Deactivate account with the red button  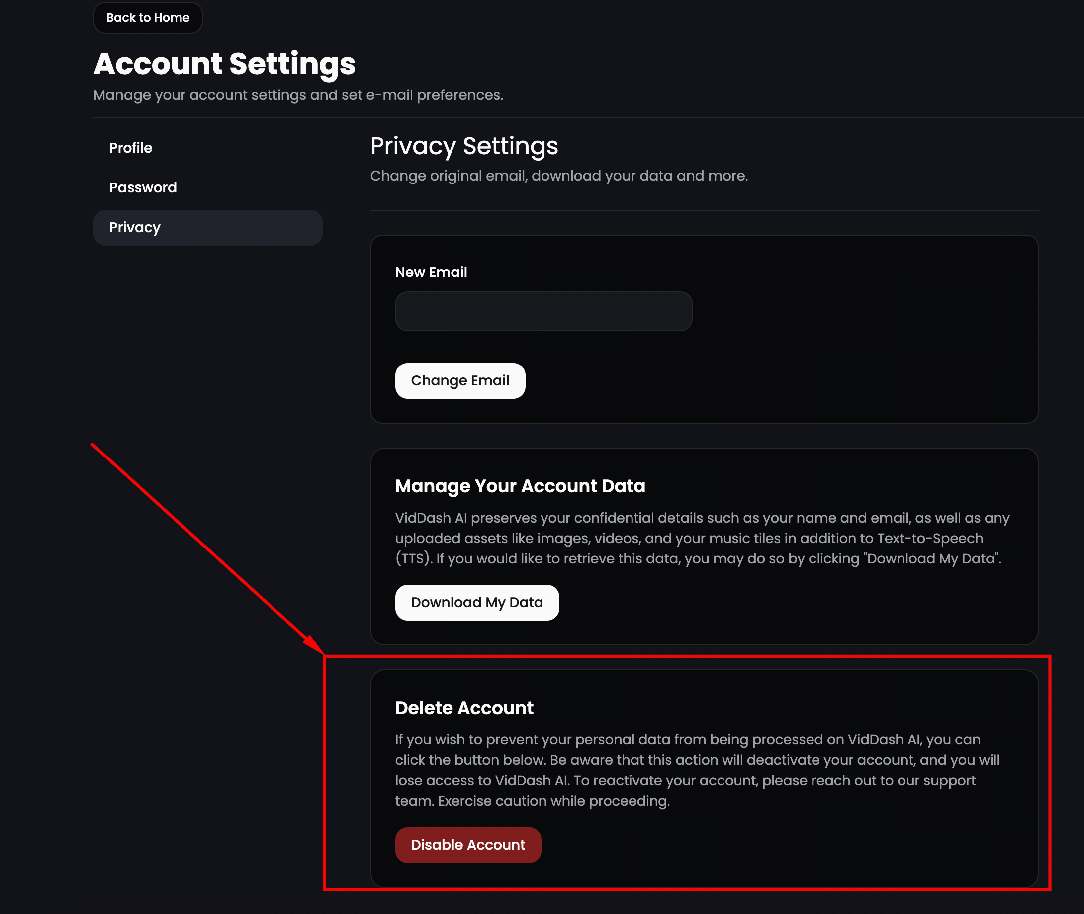click(467, 844)
